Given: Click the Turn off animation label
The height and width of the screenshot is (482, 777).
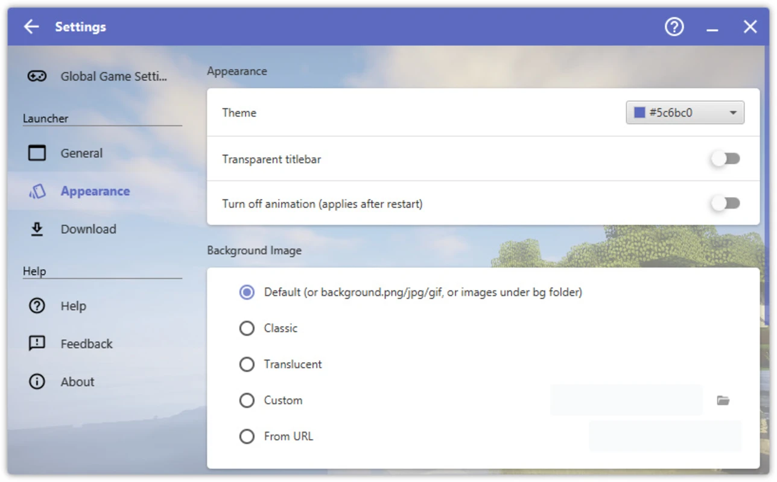Looking at the screenshot, I should [x=322, y=204].
